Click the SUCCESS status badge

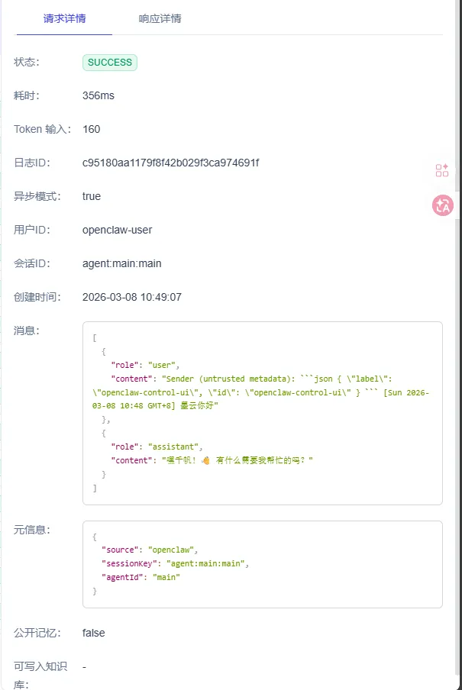[x=110, y=63]
